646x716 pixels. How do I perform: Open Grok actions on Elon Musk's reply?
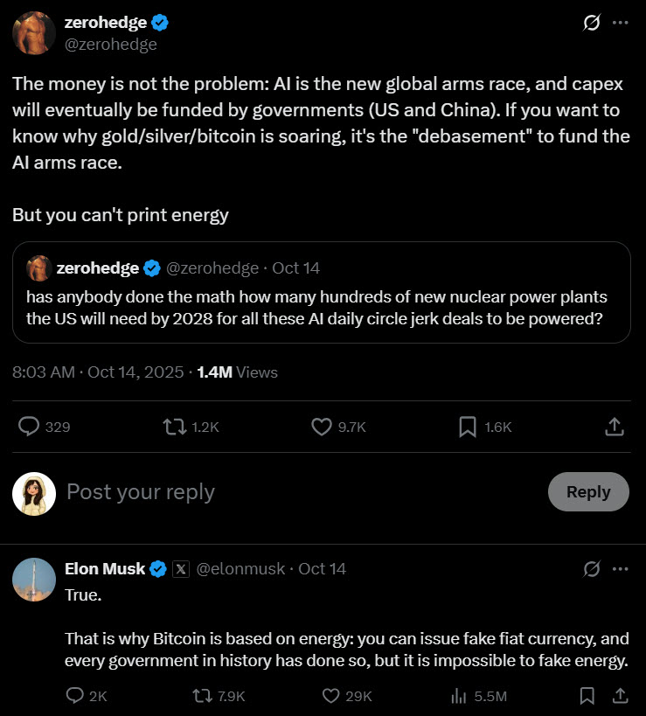point(592,568)
